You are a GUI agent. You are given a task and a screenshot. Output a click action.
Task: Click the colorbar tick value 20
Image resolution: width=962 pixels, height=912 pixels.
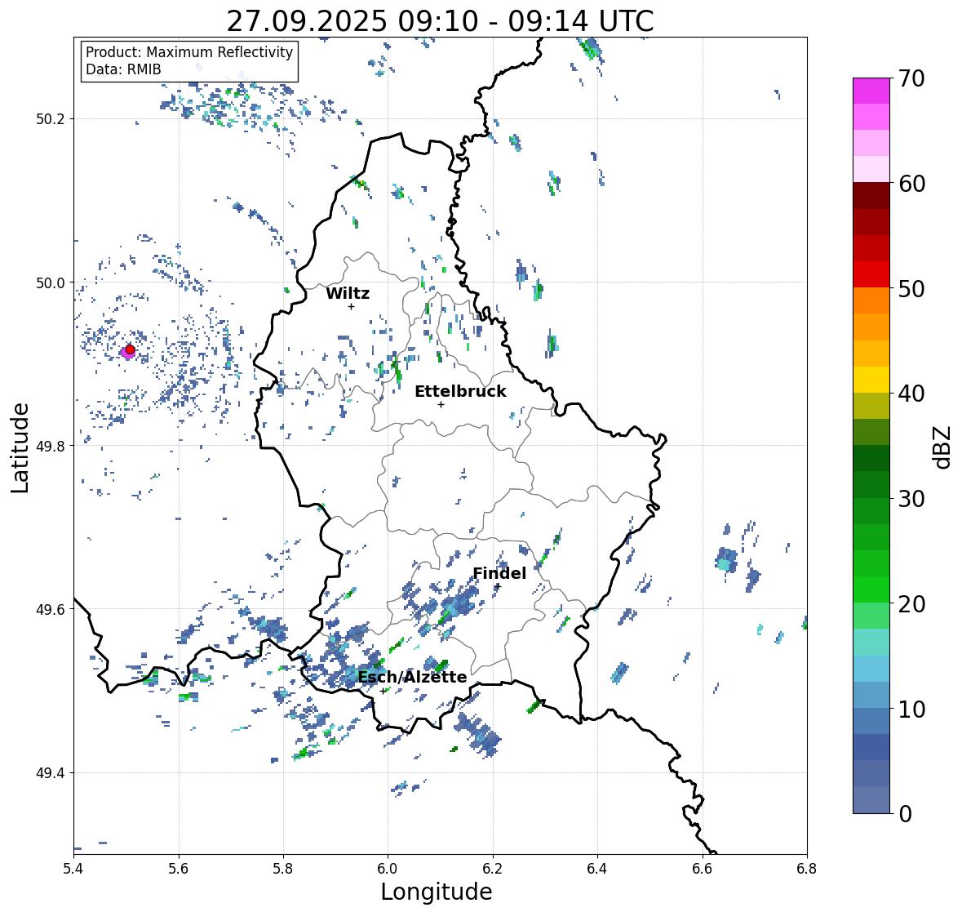coord(911,603)
